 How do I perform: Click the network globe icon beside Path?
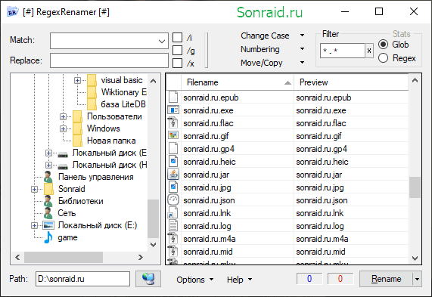coord(148,279)
